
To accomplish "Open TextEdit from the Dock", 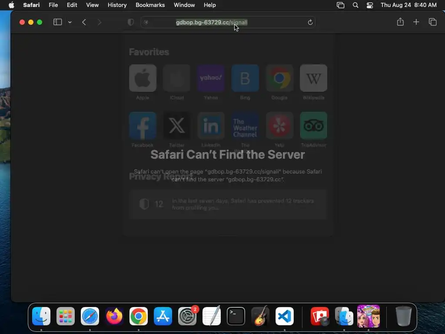I will (212, 316).
